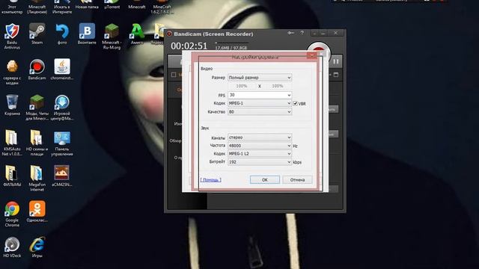
Task: Click the key registration icon in Bandicam
Action: (x=291, y=33)
